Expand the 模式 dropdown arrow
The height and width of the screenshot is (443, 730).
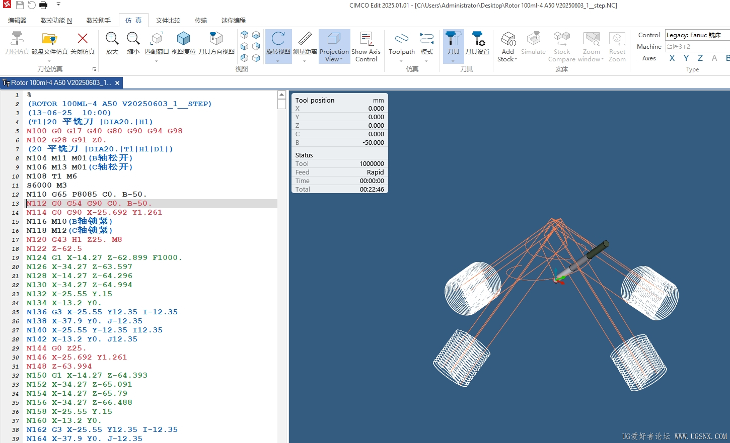[426, 61]
